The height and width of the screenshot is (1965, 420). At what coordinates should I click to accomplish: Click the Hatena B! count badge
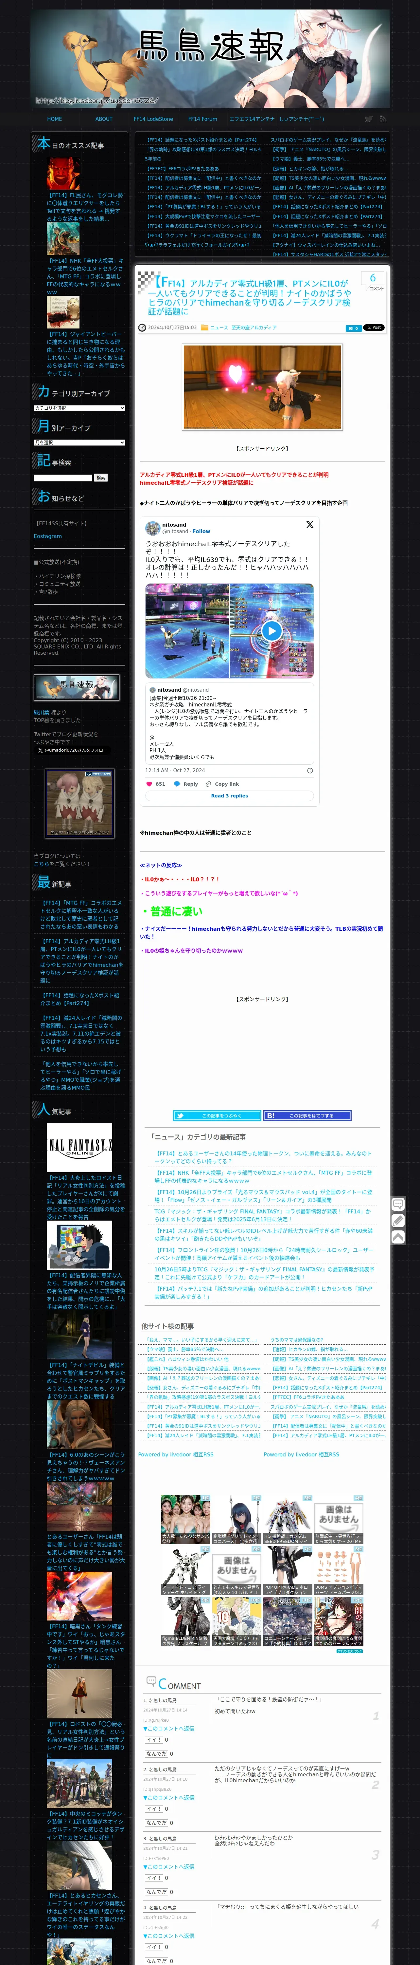[353, 328]
